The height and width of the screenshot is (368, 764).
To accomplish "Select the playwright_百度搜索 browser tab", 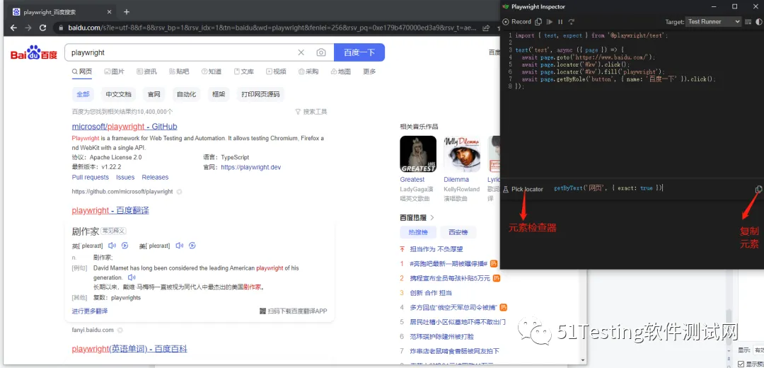I will 62,12.
